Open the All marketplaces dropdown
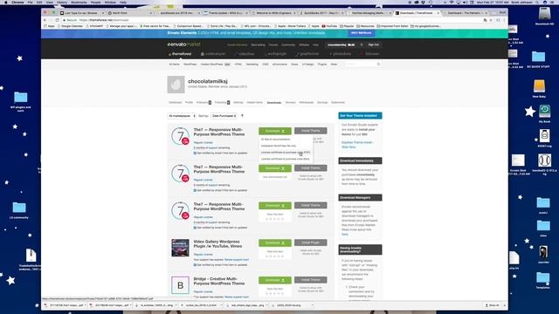Viewport: 559px width, 314px height. pyautogui.click(x=182, y=116)
